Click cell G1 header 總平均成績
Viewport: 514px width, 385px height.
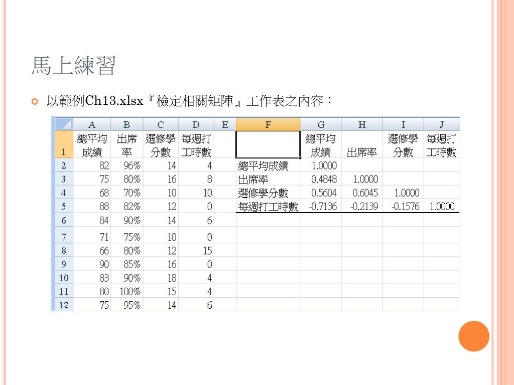click(x=321, y=145)
